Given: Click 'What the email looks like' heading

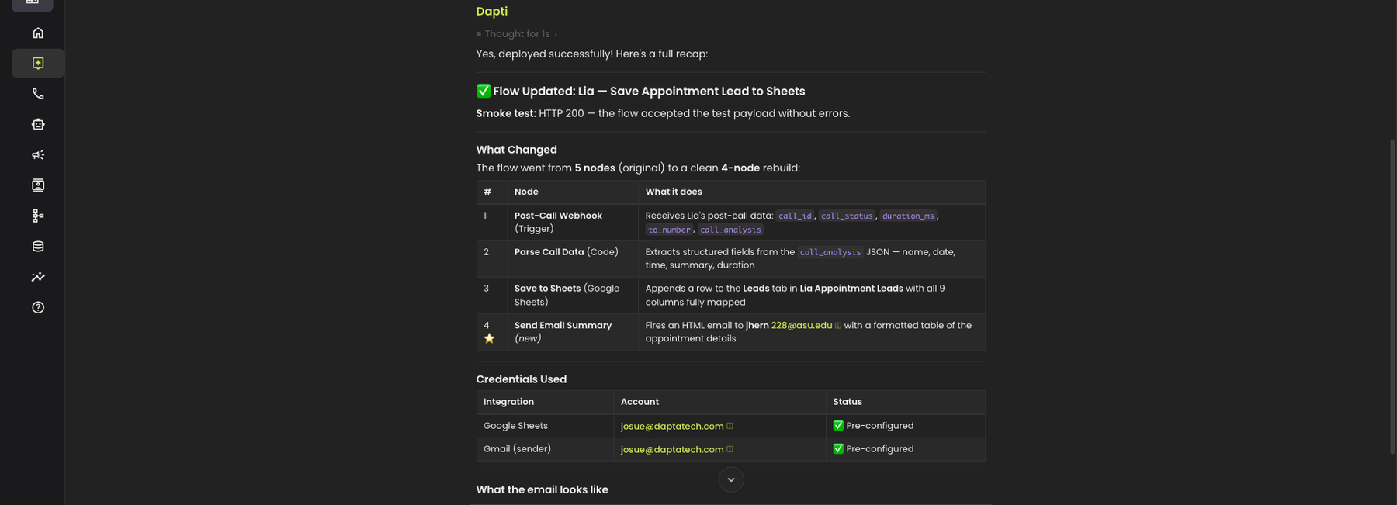Looking at the screenshot, I should 543,489.
